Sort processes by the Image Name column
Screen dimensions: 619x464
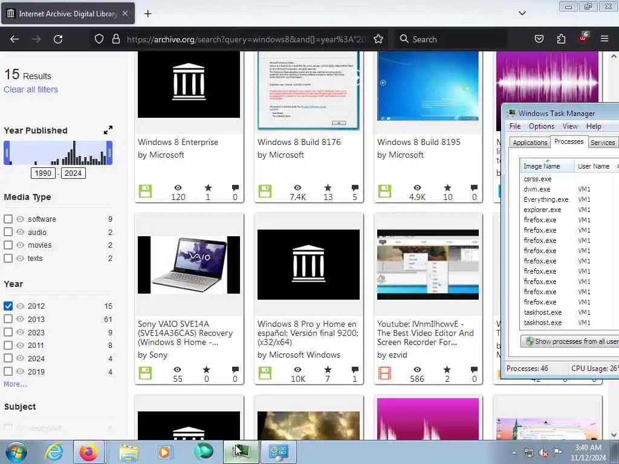coord(547,166)
